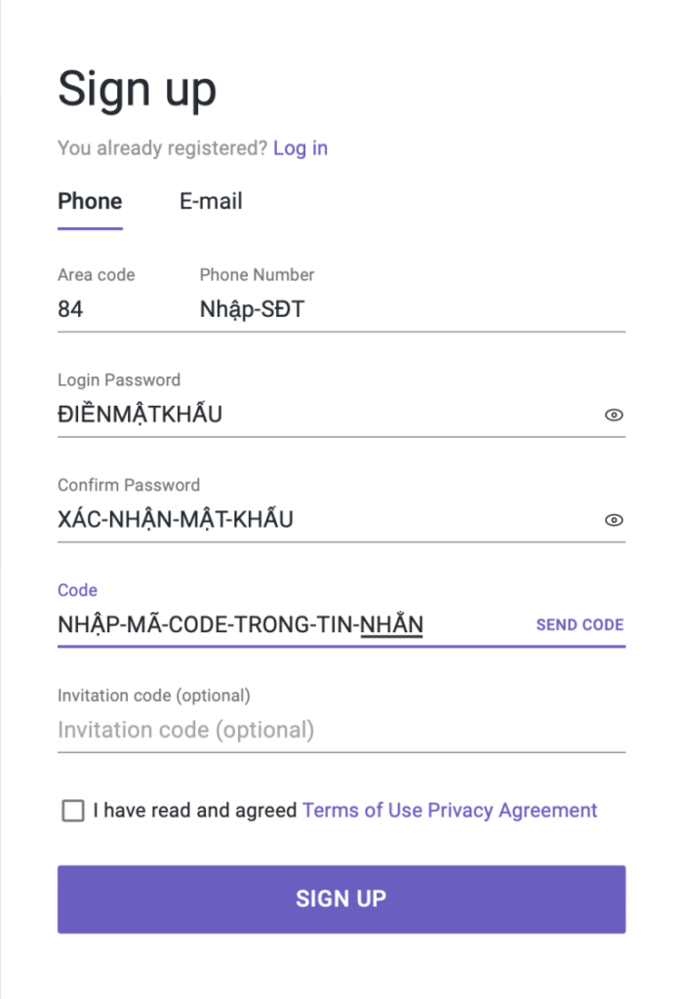The width and height of the screenshot is (682, 999).
Task: Click into the Phone Number input
Action: tap(412, 309)
